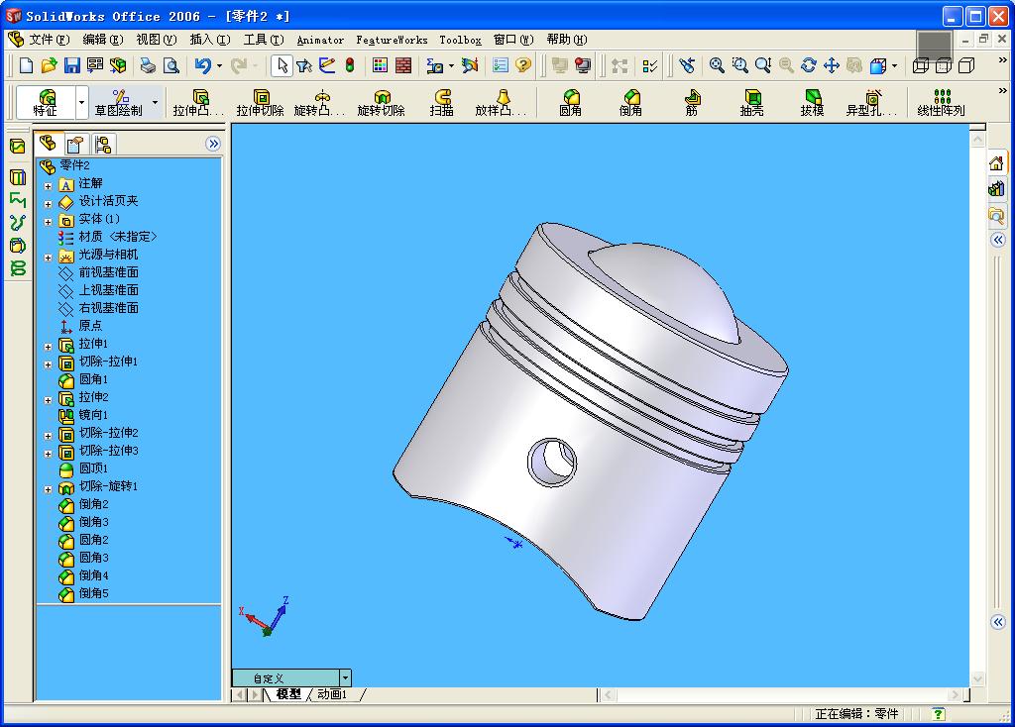Open the 视图(V) menu
This screenshot has width=1015, height=727.
point(156,40)
